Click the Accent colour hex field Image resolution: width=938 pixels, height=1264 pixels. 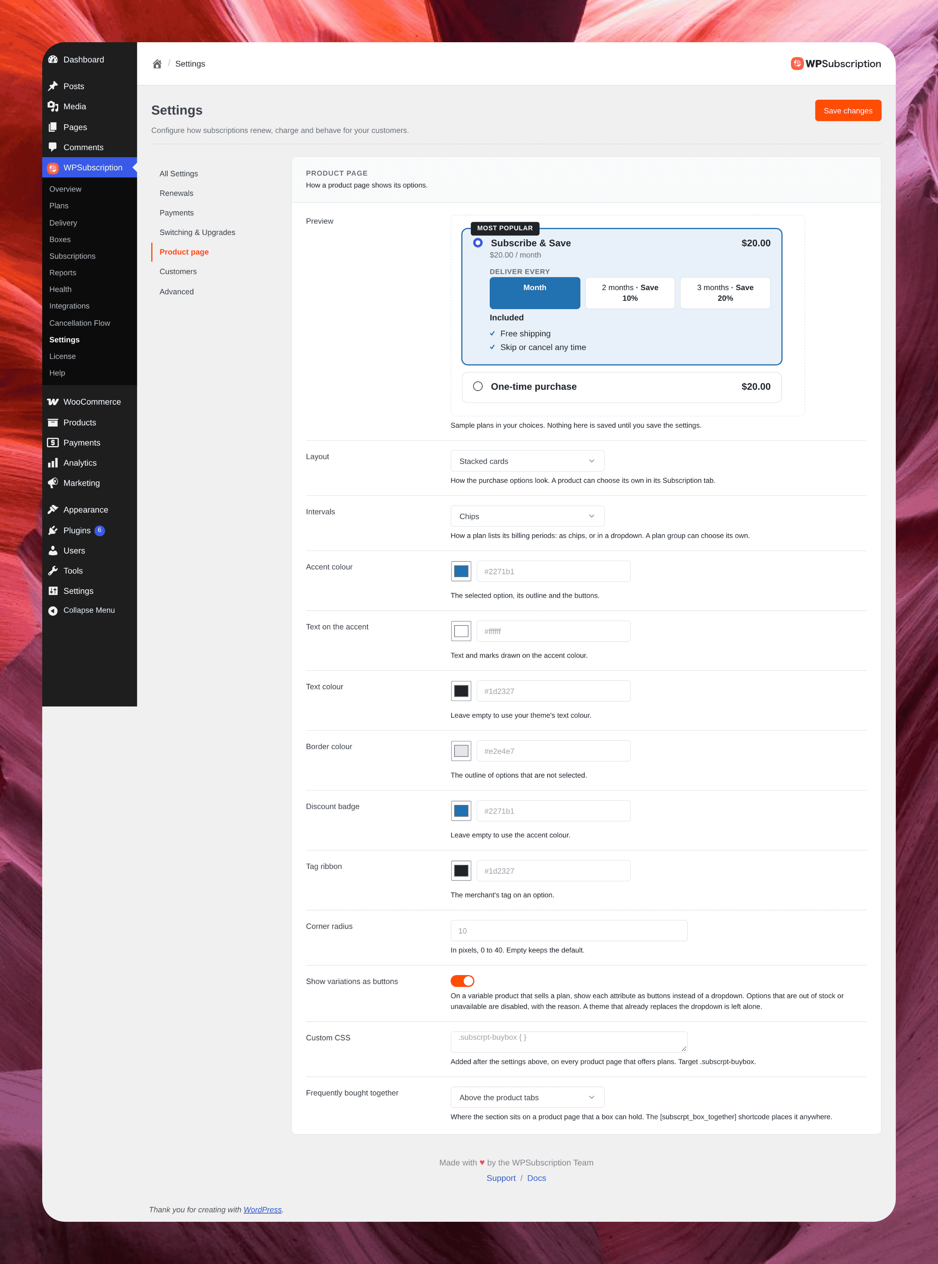[x=553, y=571]
